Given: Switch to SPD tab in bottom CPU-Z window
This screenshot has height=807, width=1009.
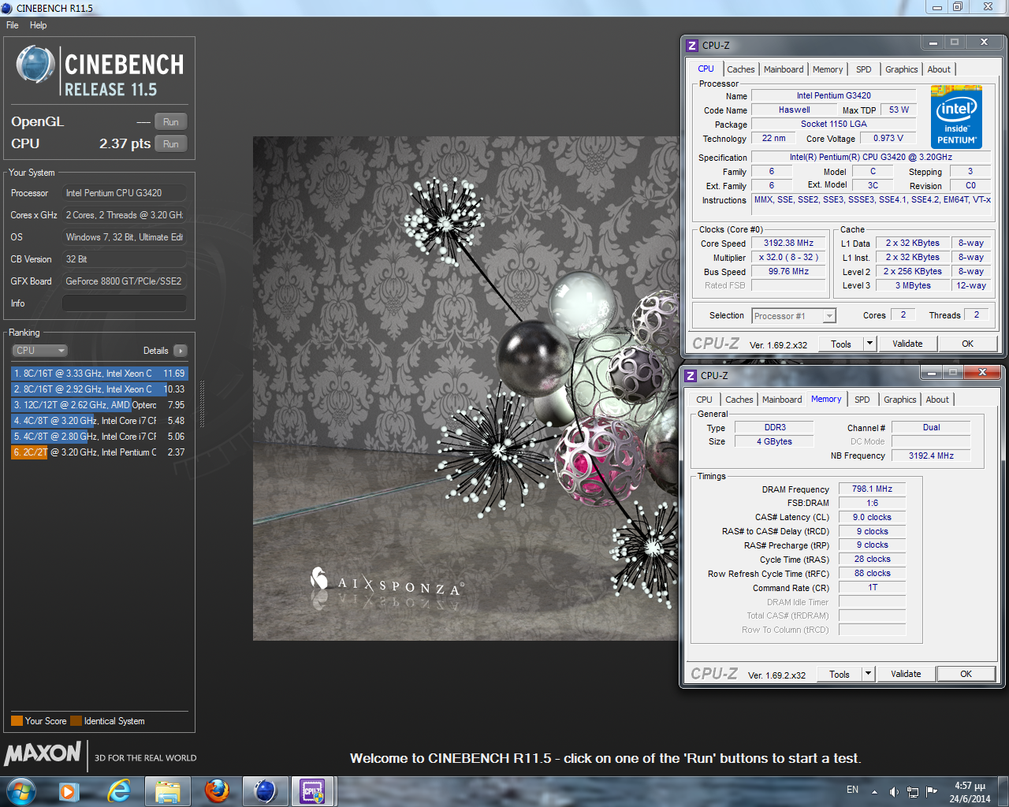Looking at the screenshot, I should pos(862,400).
